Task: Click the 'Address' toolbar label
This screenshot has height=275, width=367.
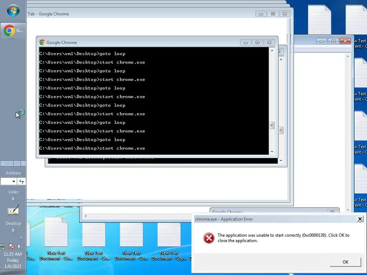Action: tap(13, 173)
